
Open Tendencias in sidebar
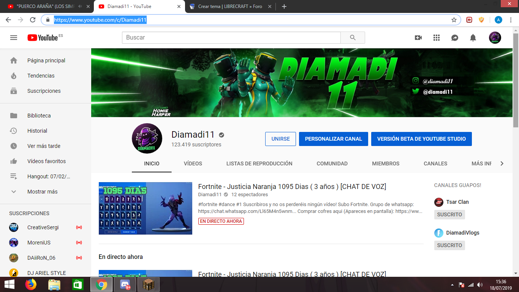tap(46, 76)
